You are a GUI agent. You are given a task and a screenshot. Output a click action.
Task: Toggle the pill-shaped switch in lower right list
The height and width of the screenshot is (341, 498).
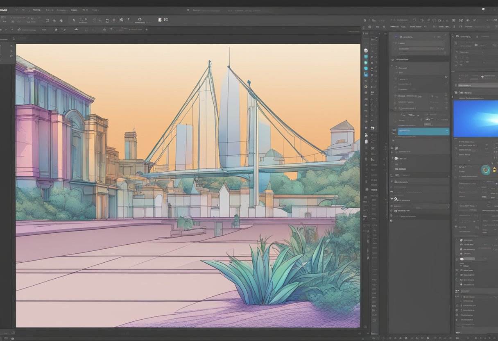tap(463, 259)
